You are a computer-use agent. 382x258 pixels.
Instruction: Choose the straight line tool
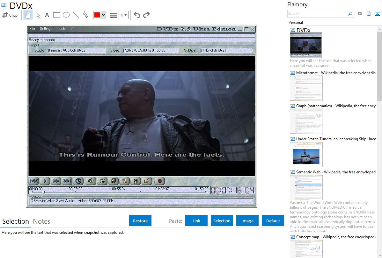[x=76, y=15]
